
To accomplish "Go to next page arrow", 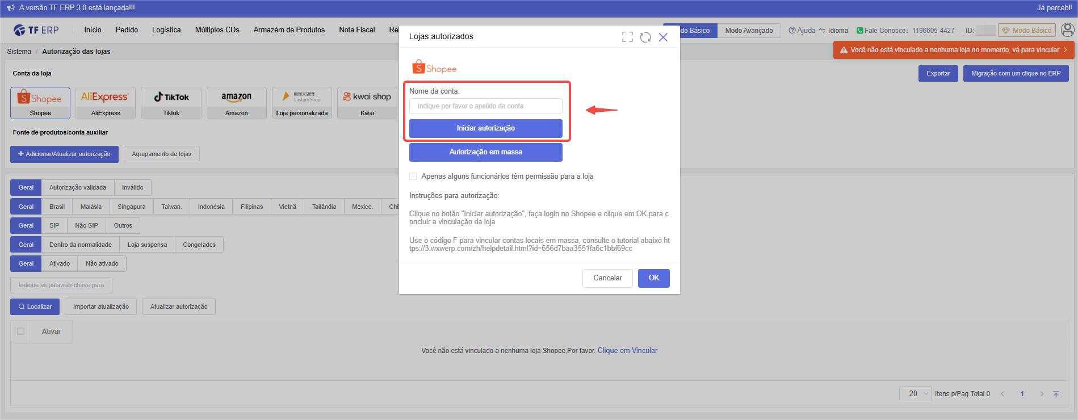I will point(1042,394).
